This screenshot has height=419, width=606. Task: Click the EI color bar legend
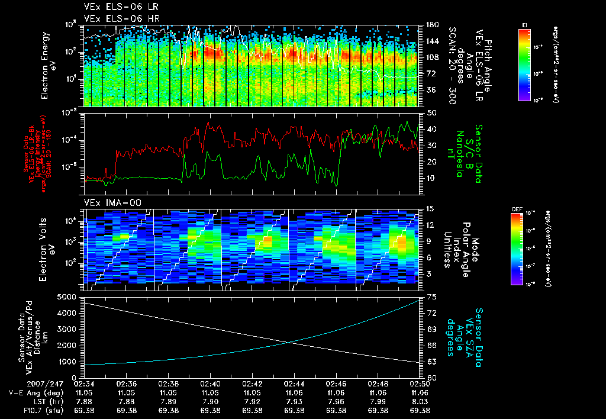pos(524,65)
